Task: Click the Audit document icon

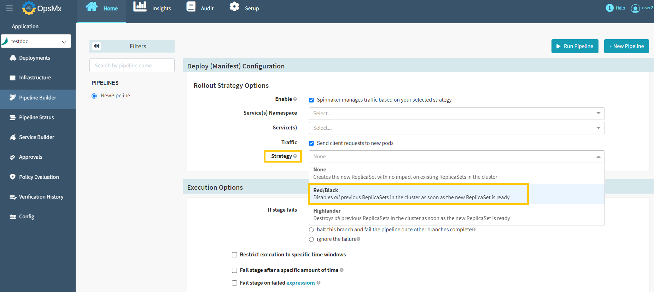Action: pos(191,7)
